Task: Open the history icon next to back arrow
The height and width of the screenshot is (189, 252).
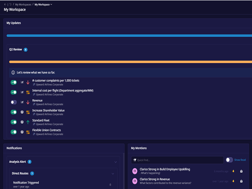Action: pos(10,4)
